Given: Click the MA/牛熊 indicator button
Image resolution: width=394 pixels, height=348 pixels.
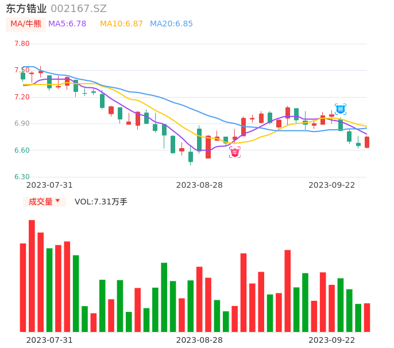Looking at the screenshot, I should click(x=25, y=24).
